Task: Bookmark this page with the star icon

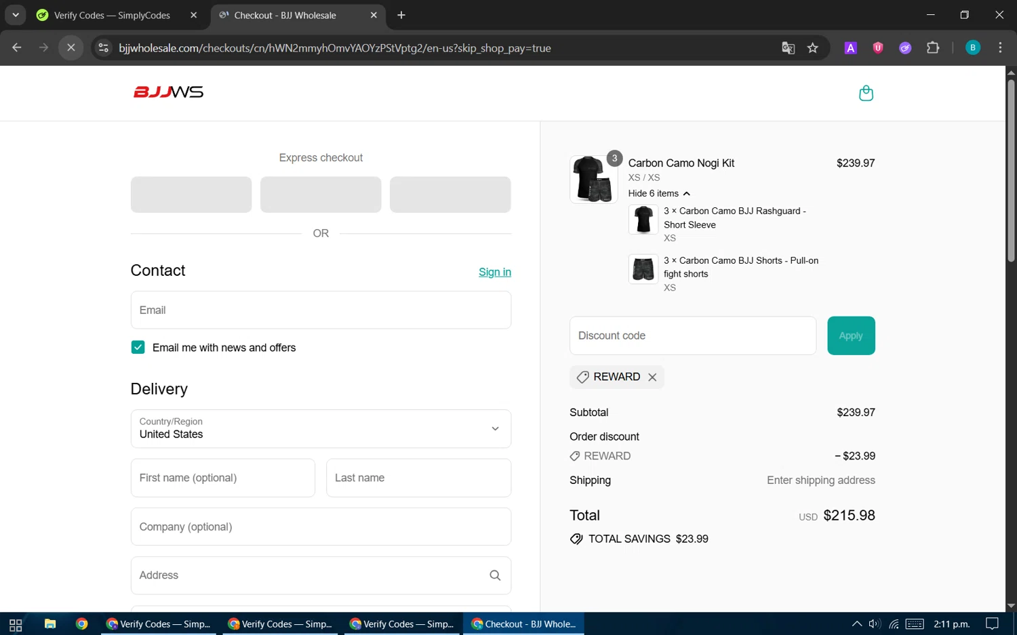Action: pos(813,48)
